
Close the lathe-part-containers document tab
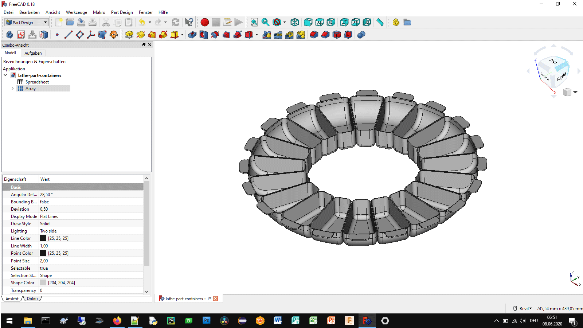[215, 298]
